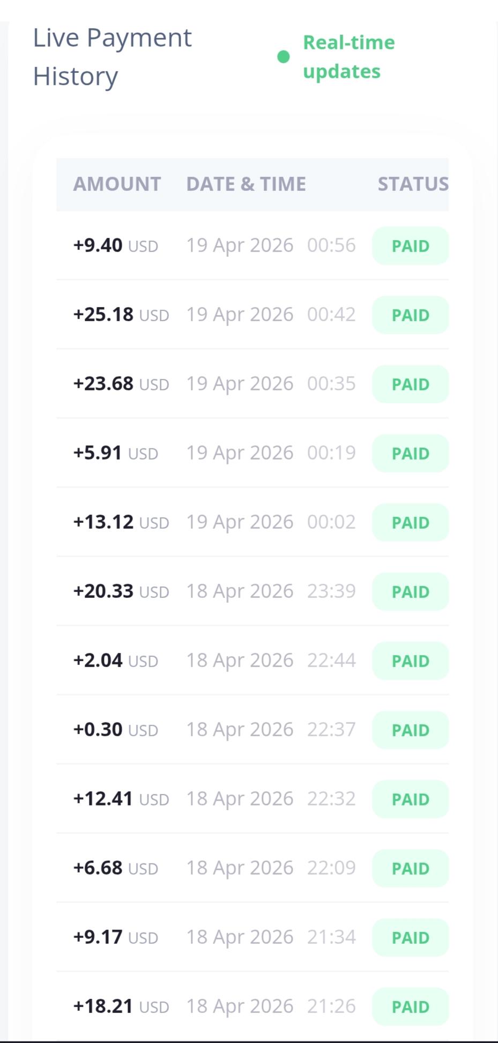Click PAID badge for +9.40 USD payment
Screen dimensions: 498x1043
[411, 246]
